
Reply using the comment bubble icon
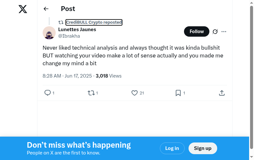coord(48,93)
